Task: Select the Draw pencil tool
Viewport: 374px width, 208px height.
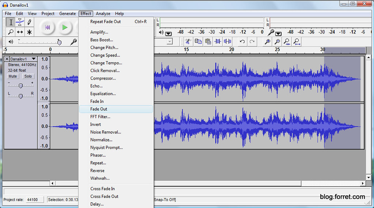Action: pos(29,22)
